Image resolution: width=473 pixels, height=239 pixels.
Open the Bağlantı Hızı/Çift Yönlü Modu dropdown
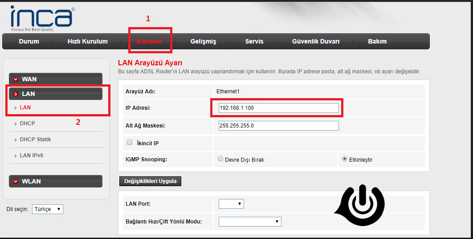click(250, 221)
